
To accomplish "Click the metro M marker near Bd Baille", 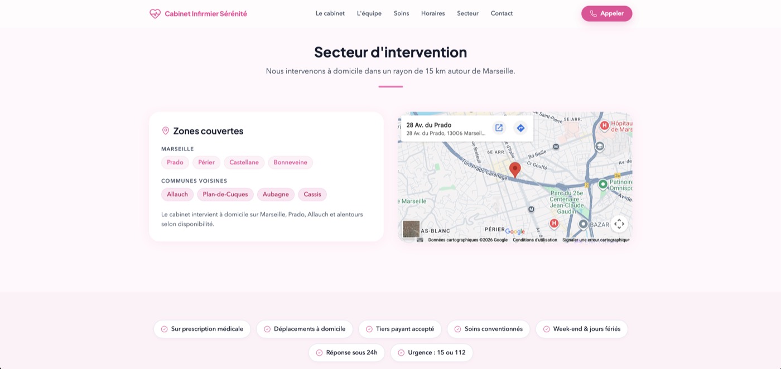I will click(556, 147).
